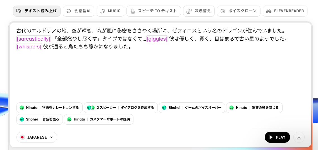The image size is (318, 150).
Task: Open the ELEVENREADER tab
Action: pyautogui.click(x=285, y=11)
